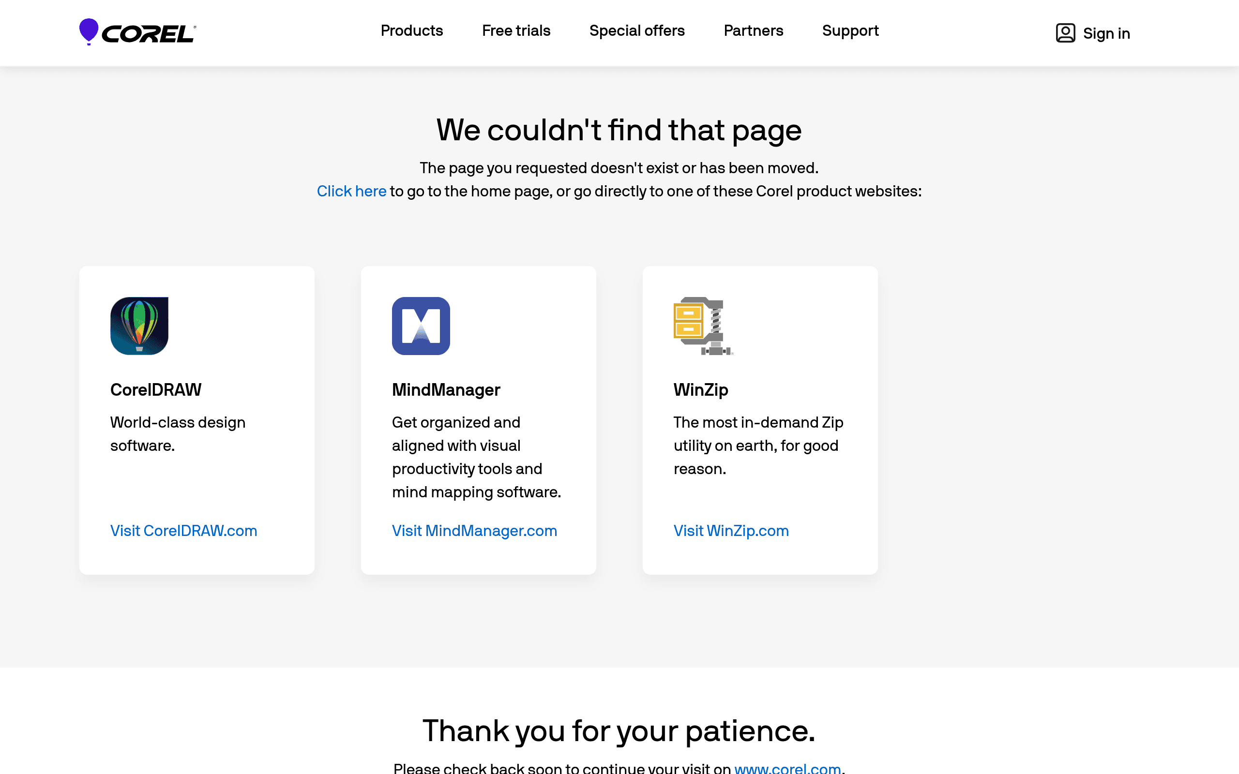Click the MindManager app icon
This screenshot has height=774, width=1239.
(421, 326)
